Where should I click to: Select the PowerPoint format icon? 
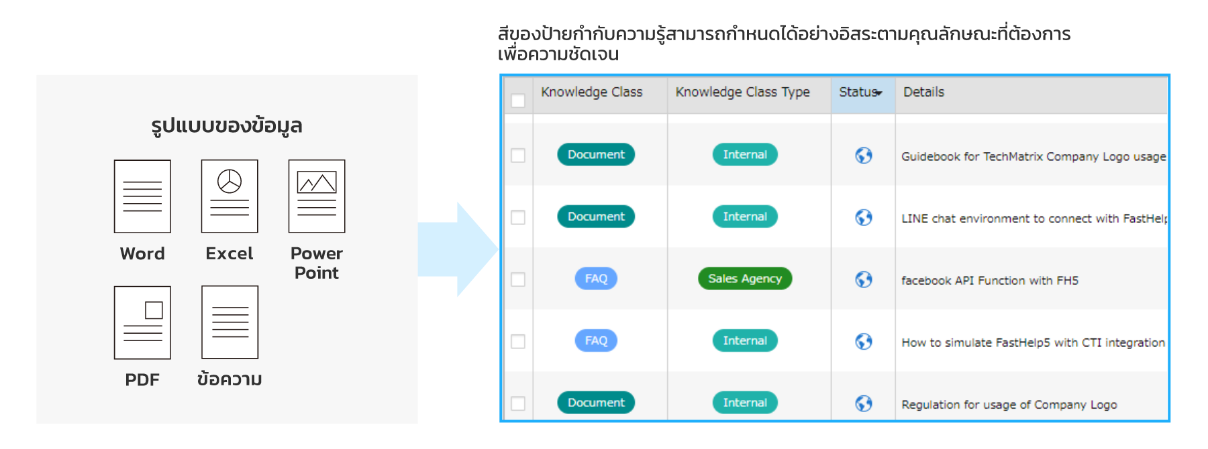pos(316,196)
